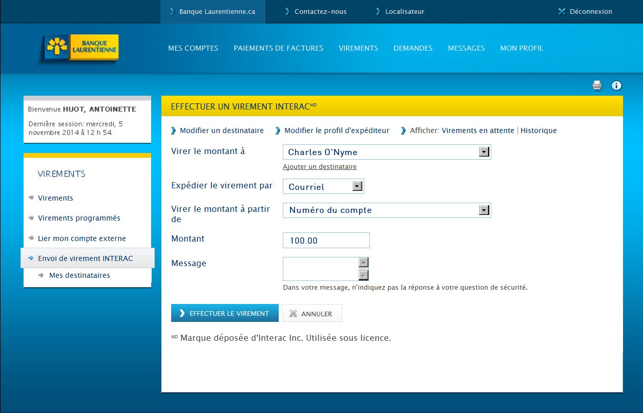Open the Localisateur link
Image resolution: width=643 pixels, height=413 pixels.
[x=405, y=11]
